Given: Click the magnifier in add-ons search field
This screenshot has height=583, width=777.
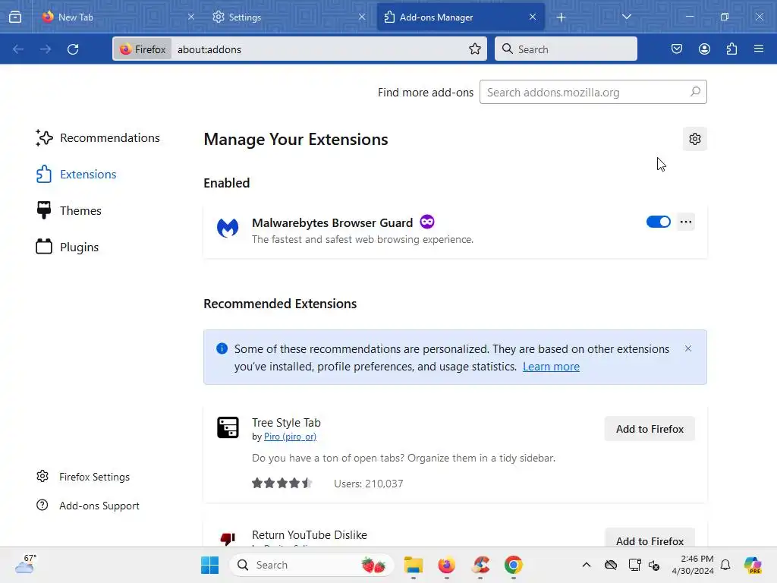Looking at the screenshot, I should pyautogui.click(x=695, y=92).
